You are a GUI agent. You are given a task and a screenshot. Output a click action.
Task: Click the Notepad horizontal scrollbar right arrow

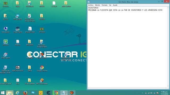(166, 88)
